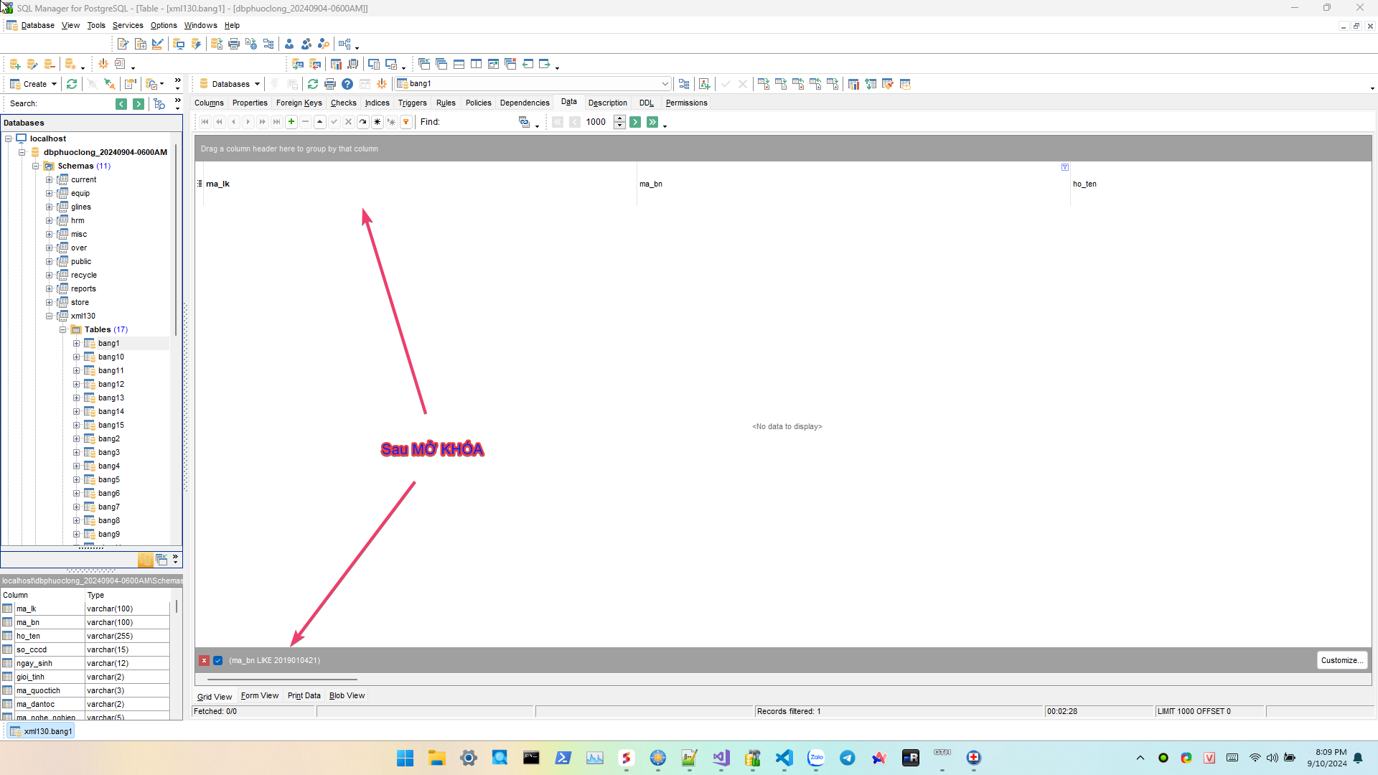
Task: Click the set bookmark asterisk icon
Action: (x=378, y=122)
